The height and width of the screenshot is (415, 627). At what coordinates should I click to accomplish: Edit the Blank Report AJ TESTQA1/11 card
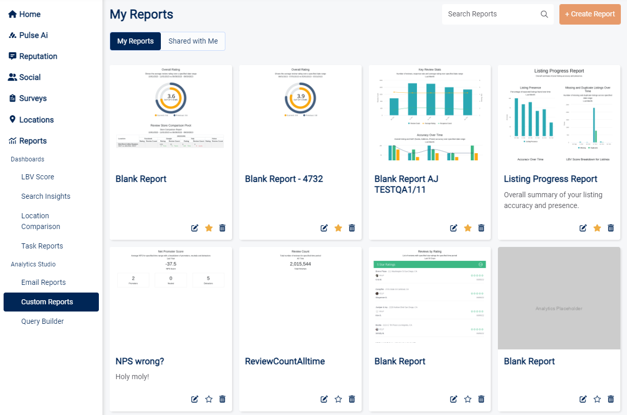453,228
